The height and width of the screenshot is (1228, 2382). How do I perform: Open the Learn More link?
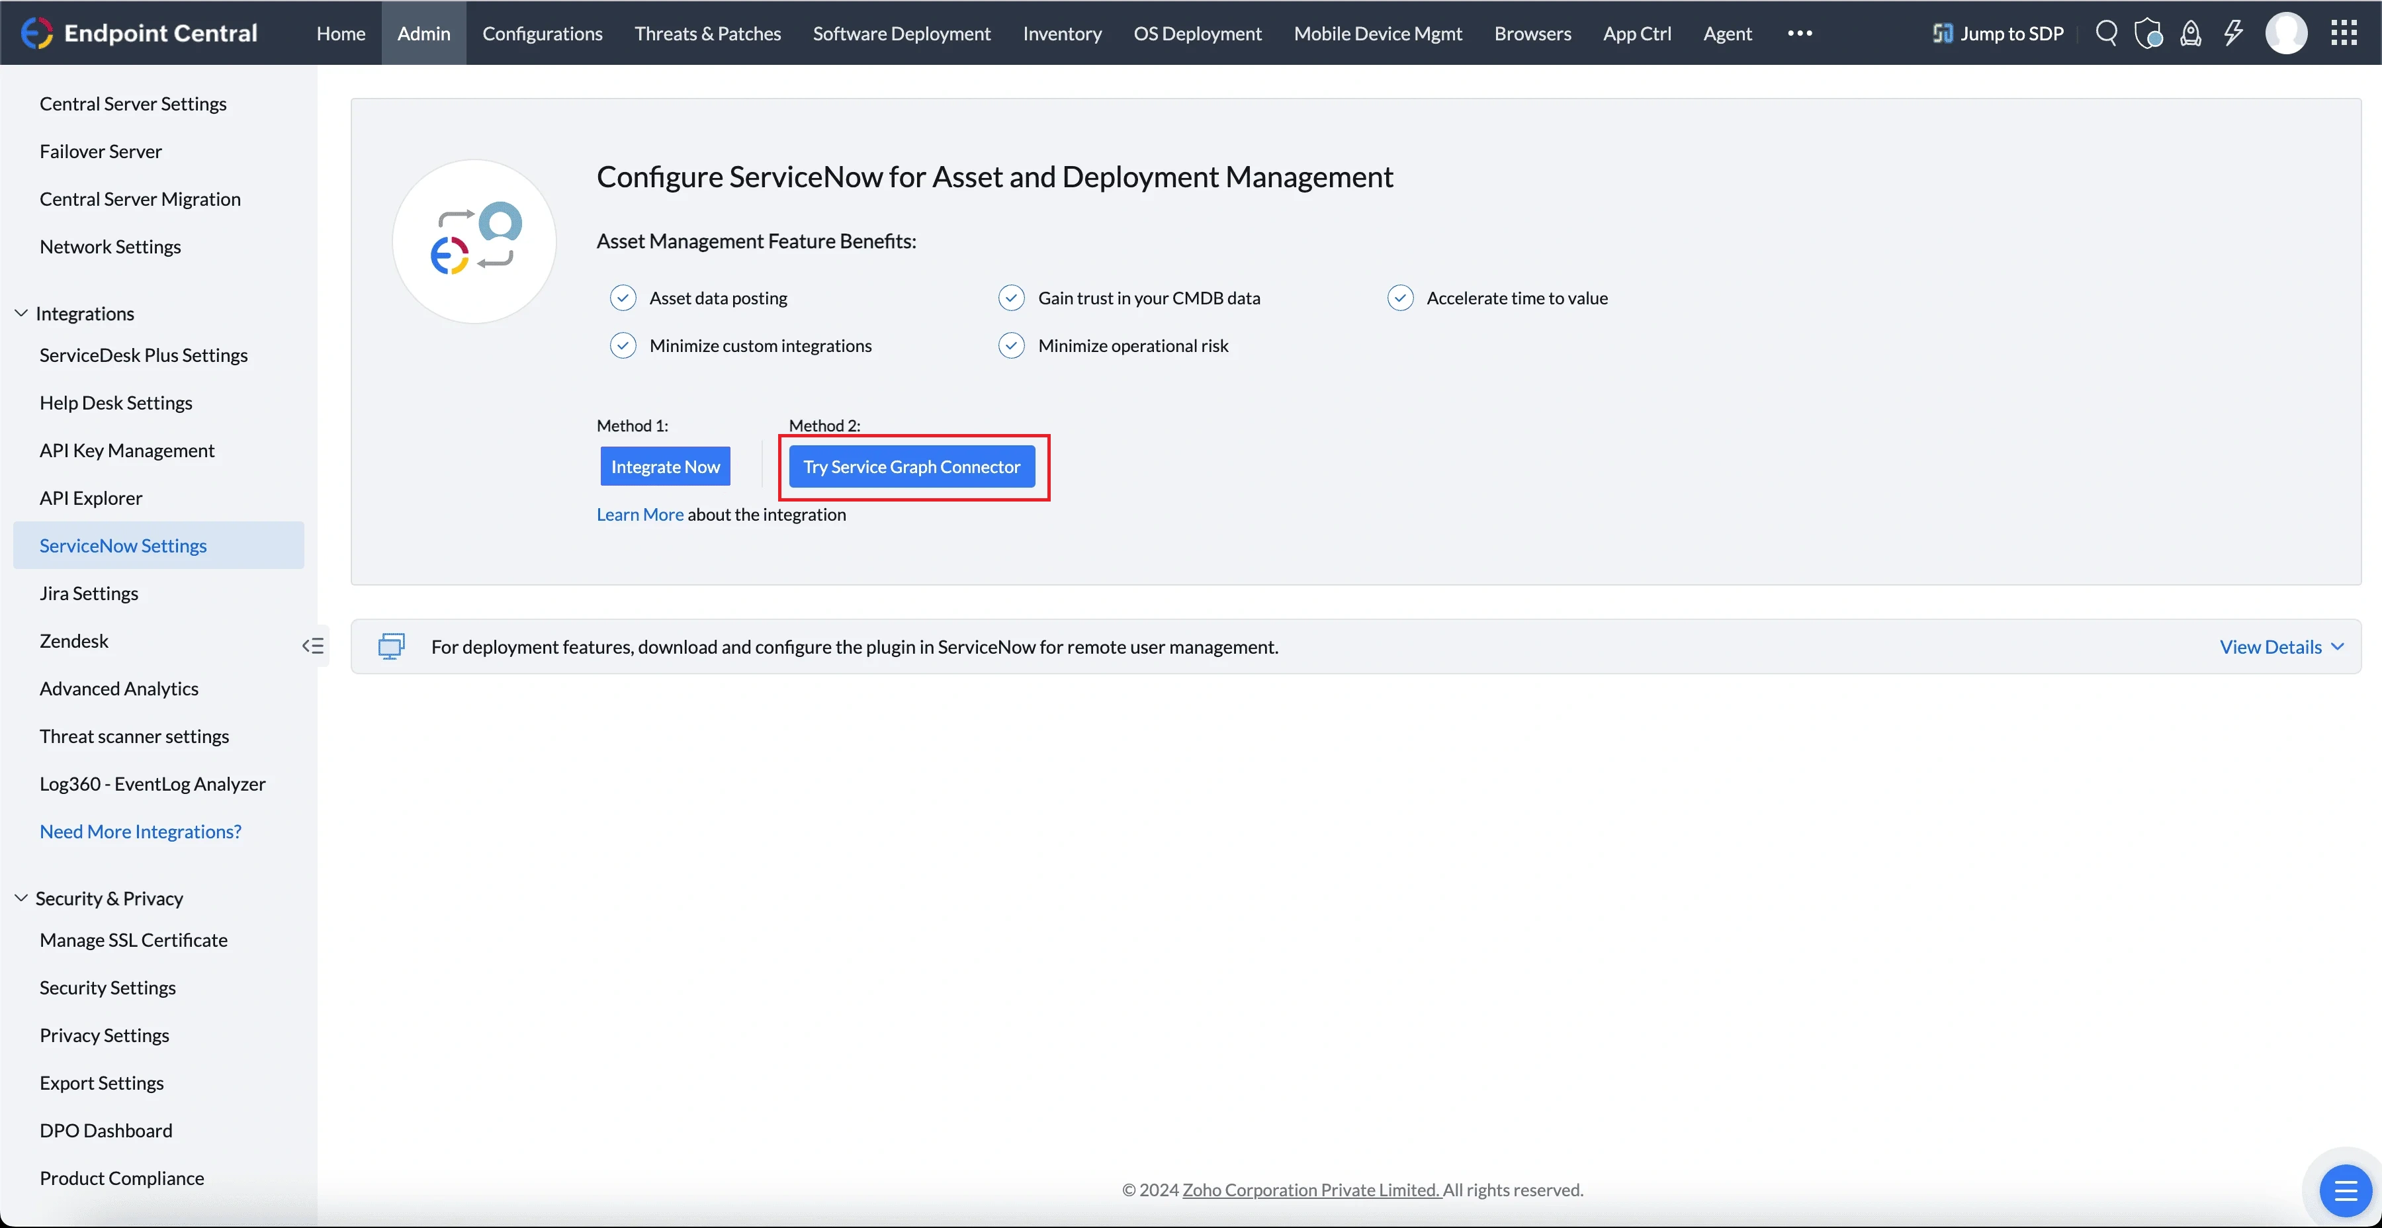(x=640, y=514)
